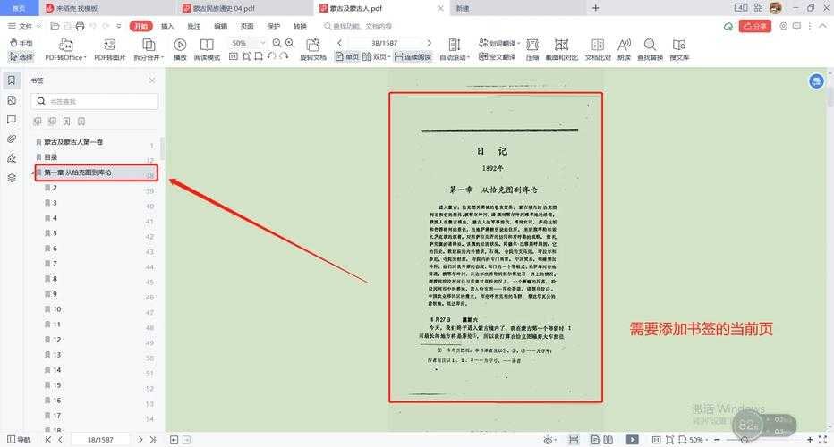Open the settings gear icon near share
The image size is (834, 447).
[x=784, y=26]
